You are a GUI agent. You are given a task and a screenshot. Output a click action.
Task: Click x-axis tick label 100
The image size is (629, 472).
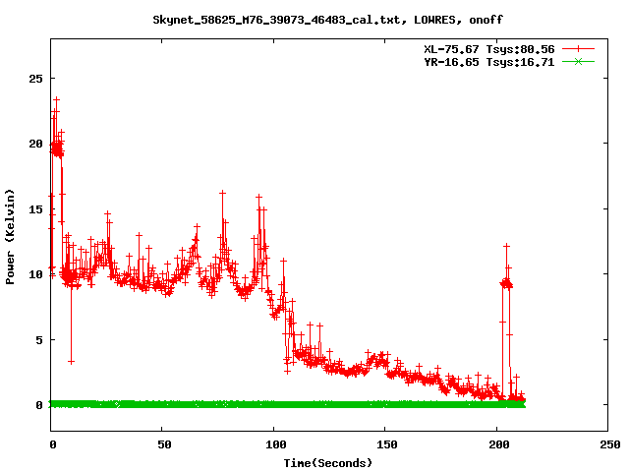[x=275, y=444]
